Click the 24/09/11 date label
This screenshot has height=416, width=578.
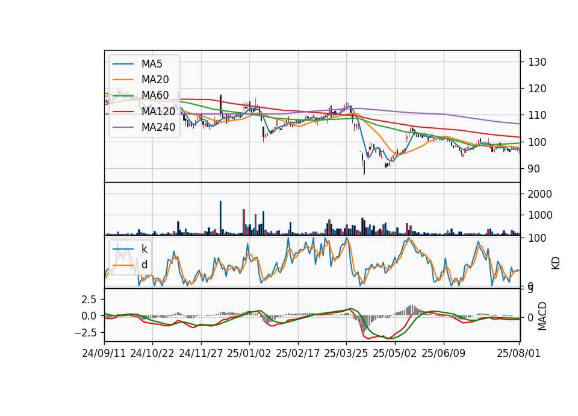pos(104,353)
